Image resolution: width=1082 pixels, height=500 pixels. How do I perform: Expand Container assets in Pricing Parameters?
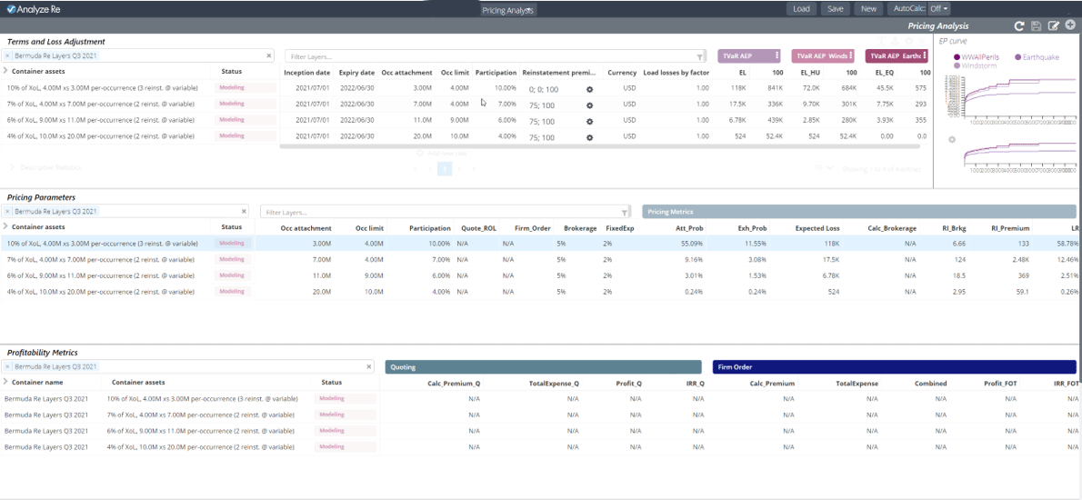tap(5, 227)
